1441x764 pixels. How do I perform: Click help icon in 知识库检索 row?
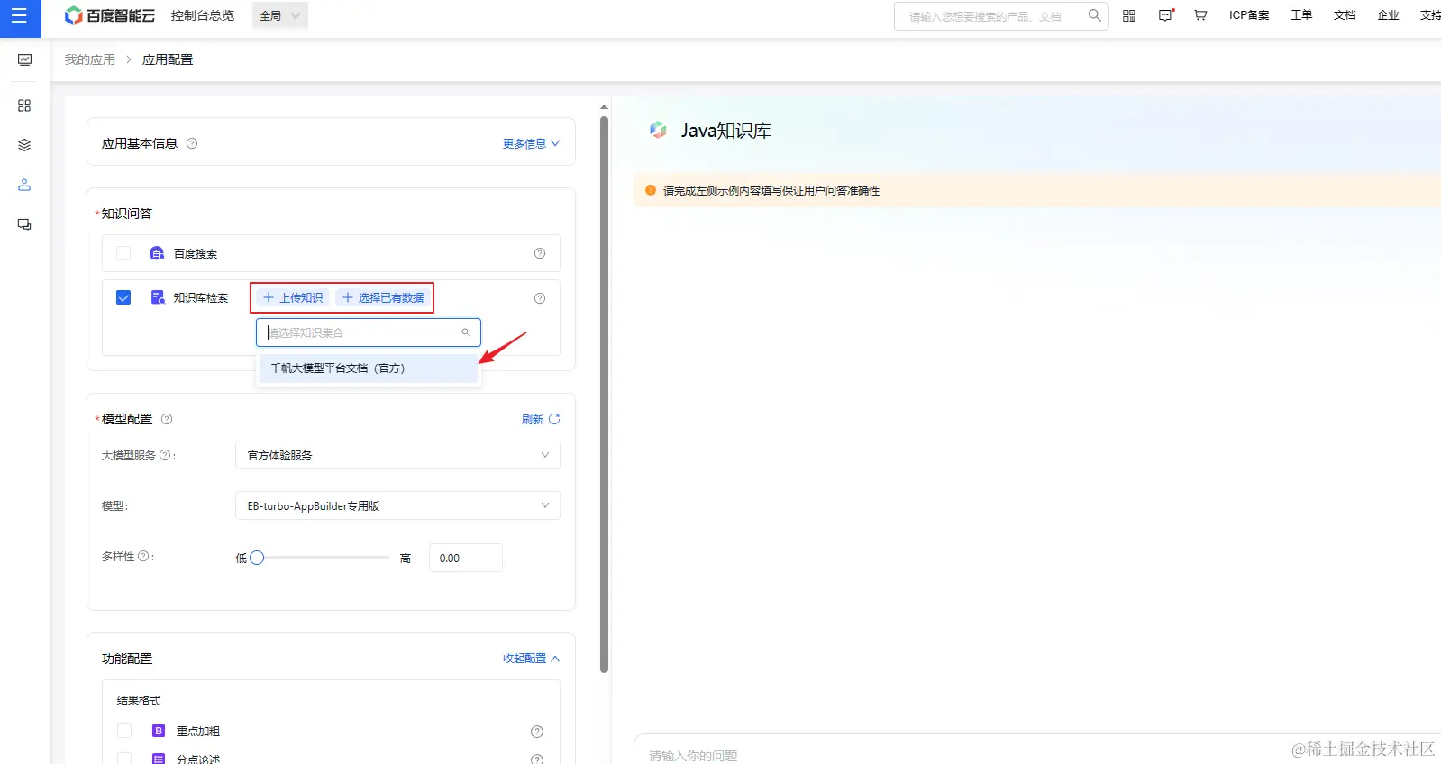tap(540, 298)
